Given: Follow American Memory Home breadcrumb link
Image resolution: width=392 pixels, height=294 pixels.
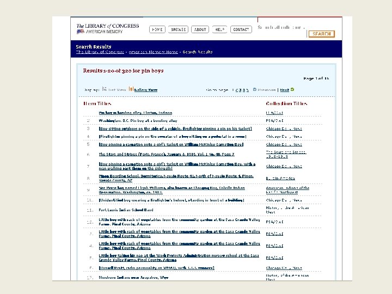Looking at the screenshot, I should (x=153, y=52).
